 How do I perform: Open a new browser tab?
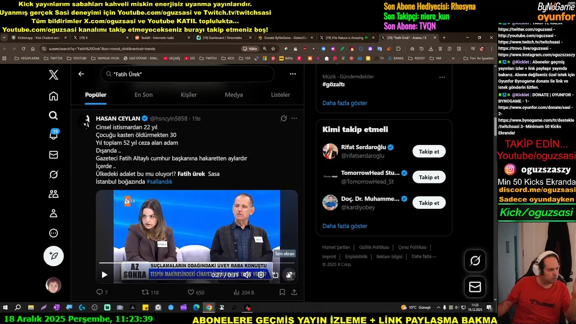point(444,38)
